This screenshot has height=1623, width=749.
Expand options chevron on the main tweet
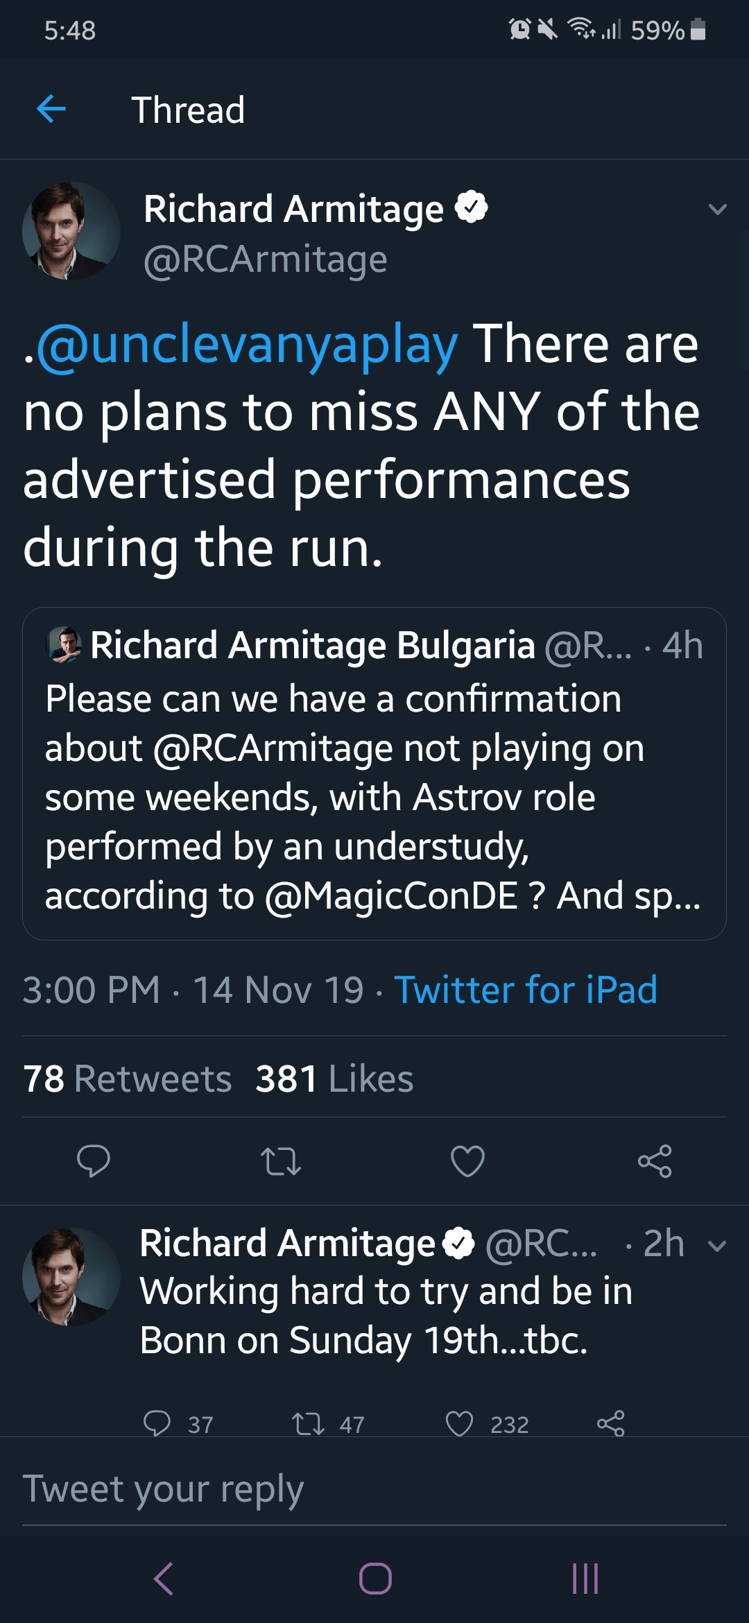point(718,209)
